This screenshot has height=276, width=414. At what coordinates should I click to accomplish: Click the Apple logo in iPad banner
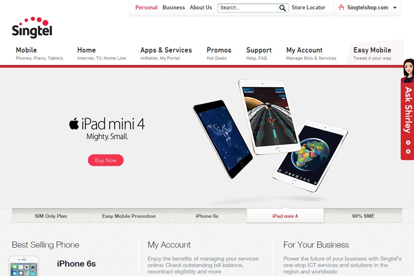pos(74,123)
